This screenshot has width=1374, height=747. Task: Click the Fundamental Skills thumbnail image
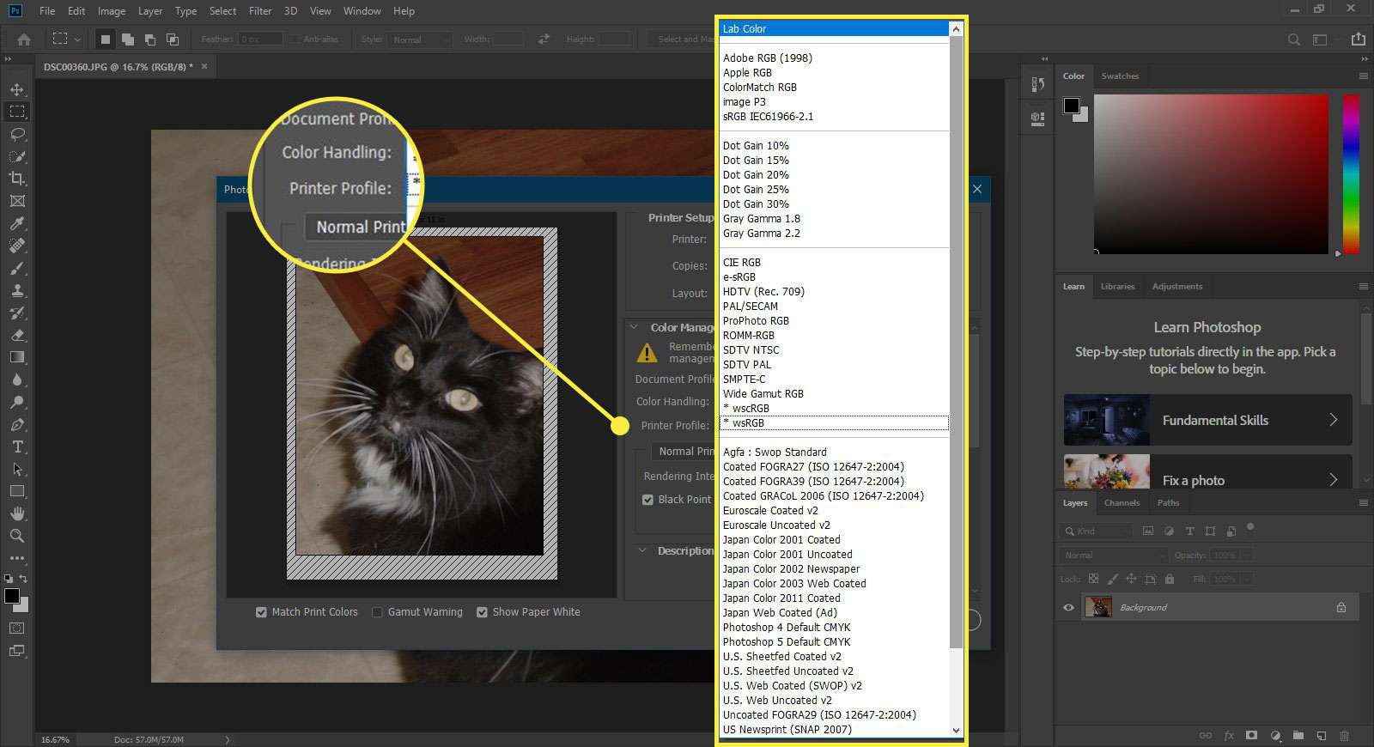(1106, 420)
